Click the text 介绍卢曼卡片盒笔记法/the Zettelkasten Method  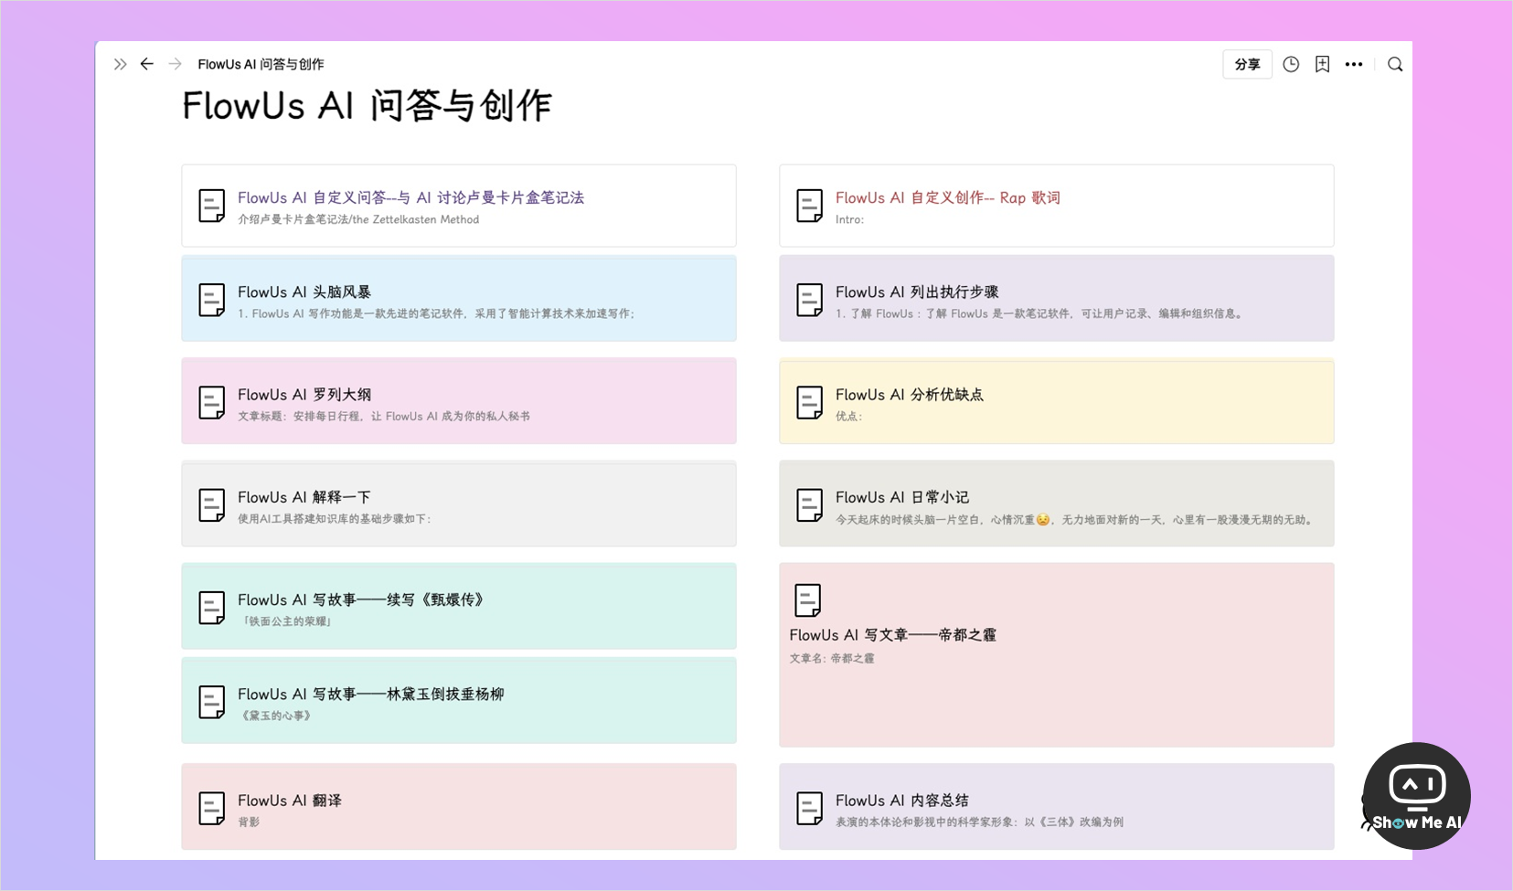tap(358, 219)
